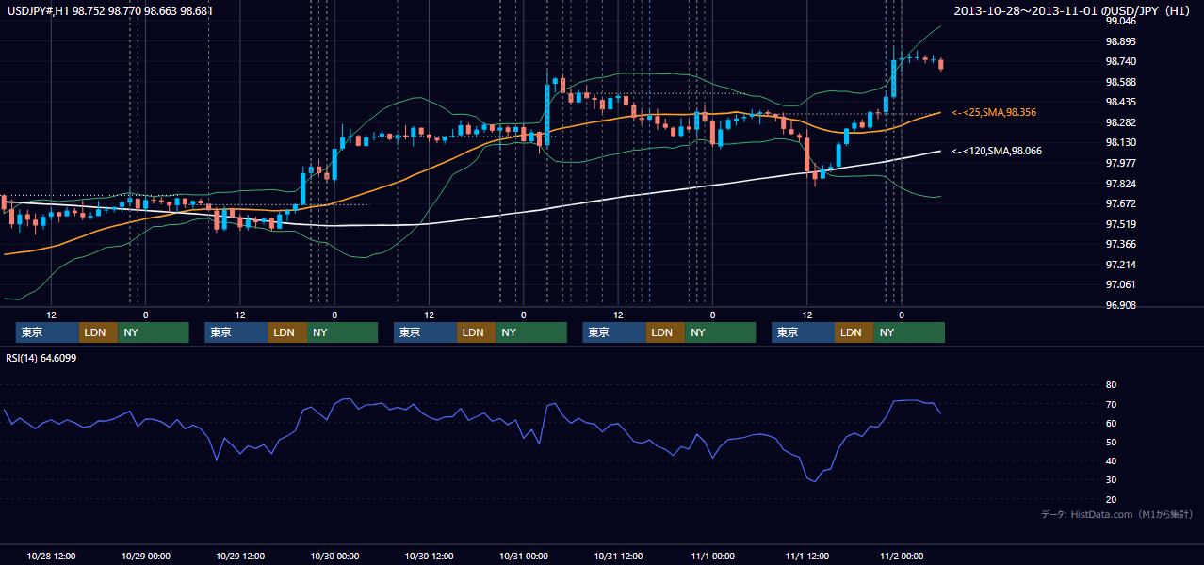Click price axis value 97.061
Viewport: 1204px width, 565px height.
(1123, 284)
